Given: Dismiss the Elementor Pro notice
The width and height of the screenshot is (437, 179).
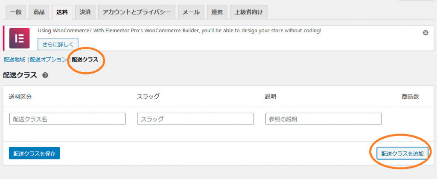Looking at the screenshot, I should pyautogui.click(x=425, y=33).
